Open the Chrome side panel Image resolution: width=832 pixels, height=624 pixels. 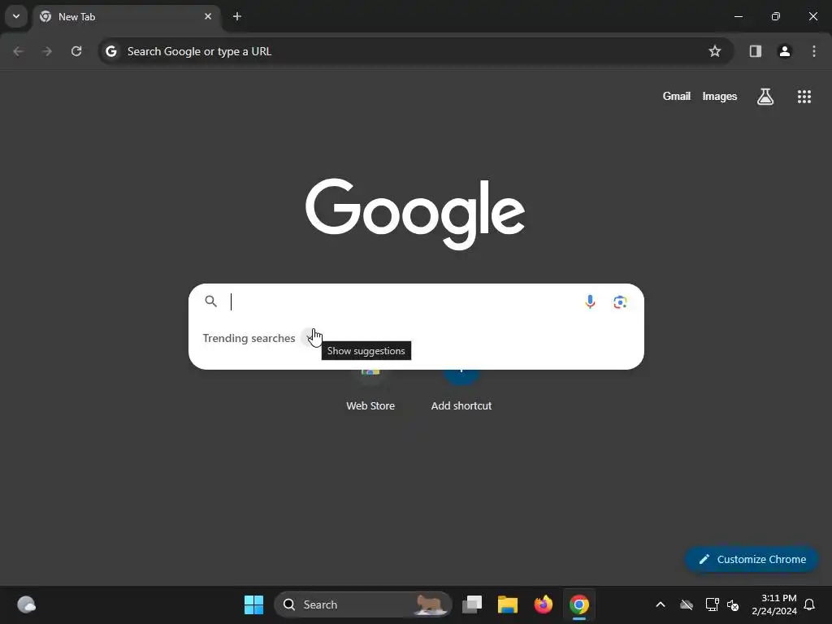(755, 51)
